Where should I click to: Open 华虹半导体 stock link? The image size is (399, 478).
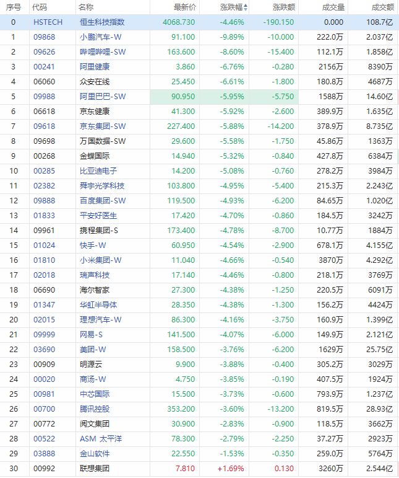pyautogui.click(x=98, y=305)
